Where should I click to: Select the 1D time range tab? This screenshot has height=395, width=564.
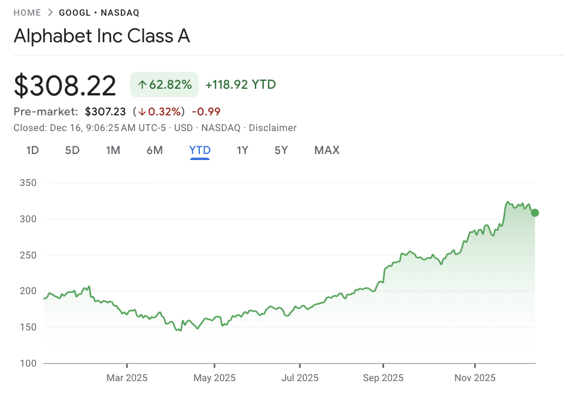coord(33,150)
